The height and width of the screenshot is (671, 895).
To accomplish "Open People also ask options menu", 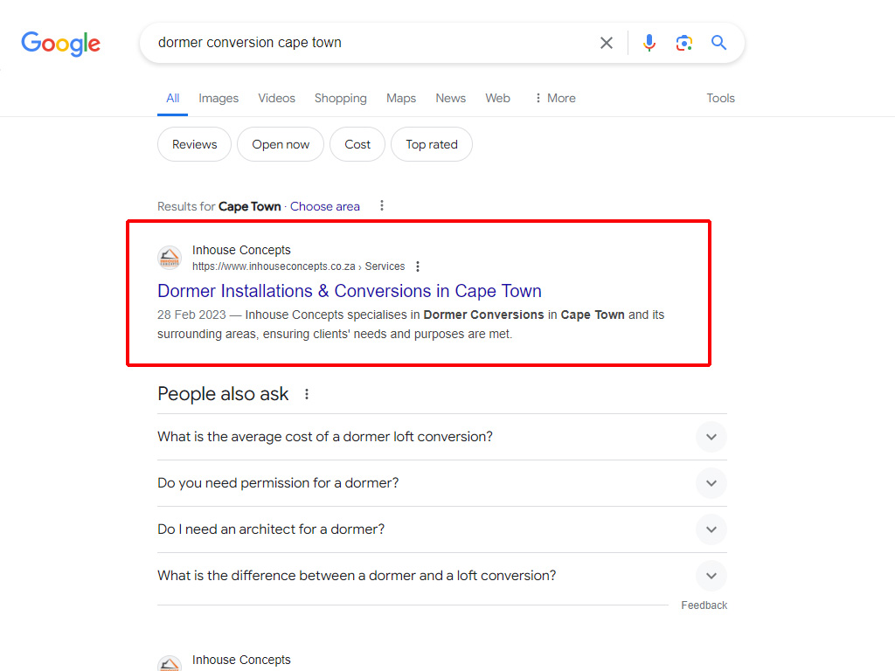I will [306, 394].
